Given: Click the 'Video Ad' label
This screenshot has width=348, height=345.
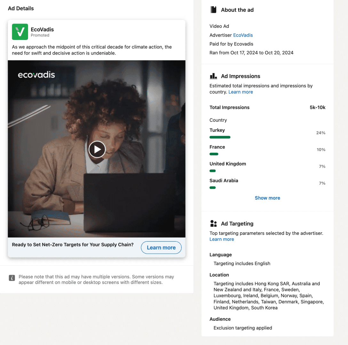Looking at the screenshot, I should 219,26.
